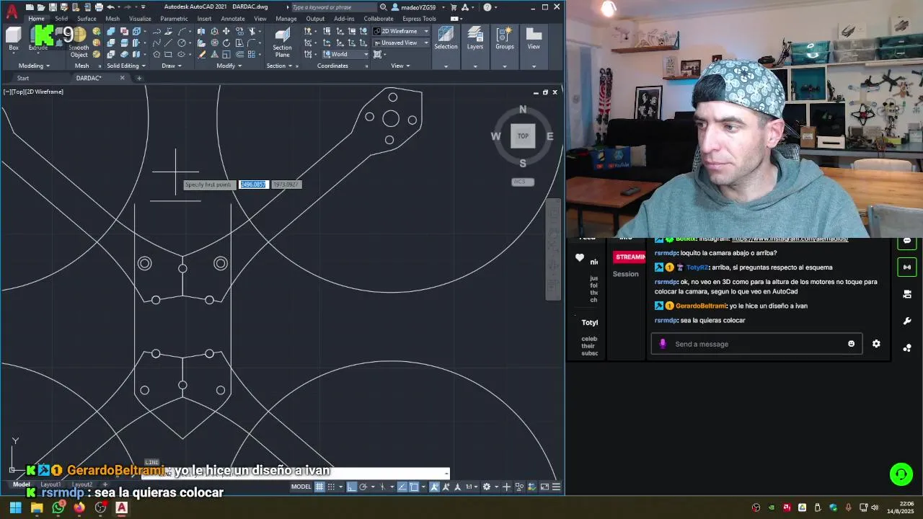Click the customization hamburger icon in status bar

click(x=556, y=487)
